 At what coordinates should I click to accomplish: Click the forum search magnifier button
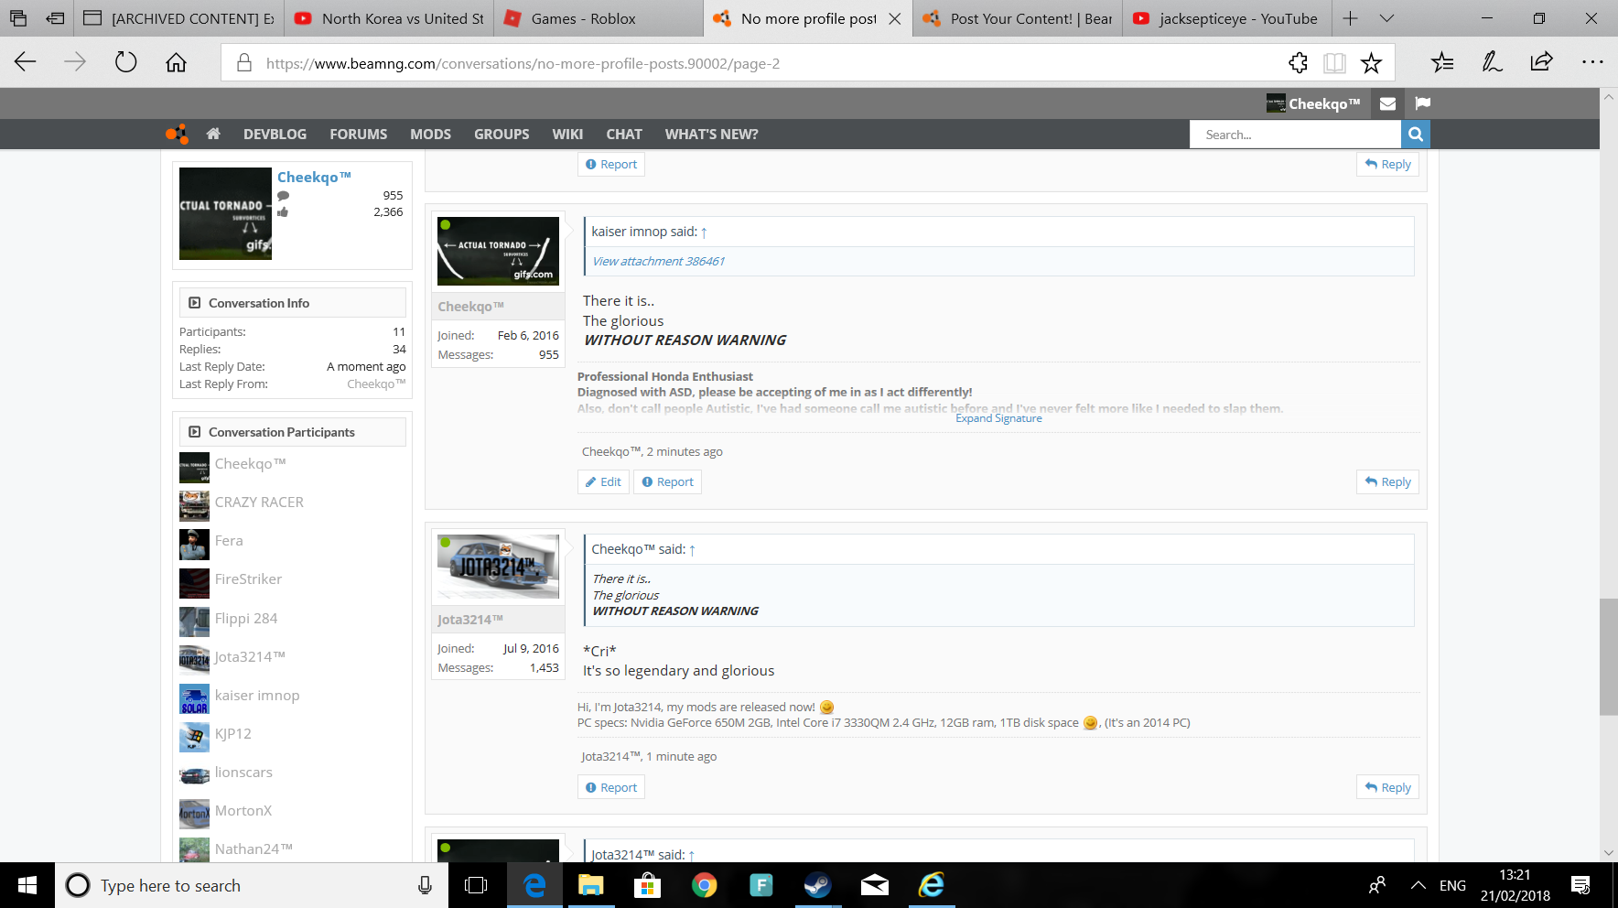(x=1416, y=135)
